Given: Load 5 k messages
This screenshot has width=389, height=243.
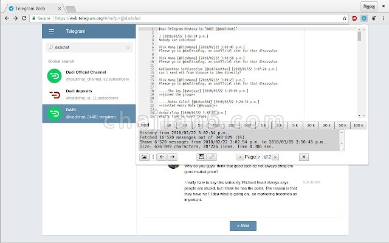Looking at the screenshot, I should [295, 125].
